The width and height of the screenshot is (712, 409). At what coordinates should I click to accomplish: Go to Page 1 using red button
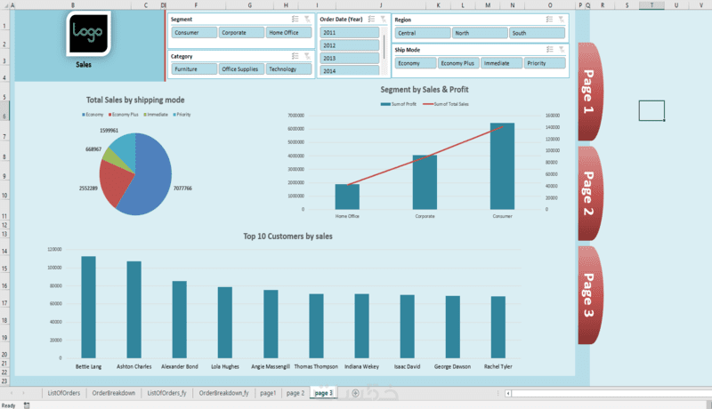(589, 92)
